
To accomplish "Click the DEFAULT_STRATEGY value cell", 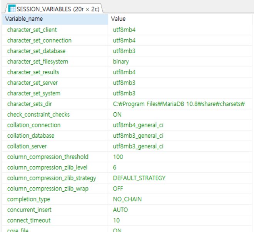I will click(x=180, y=178).
